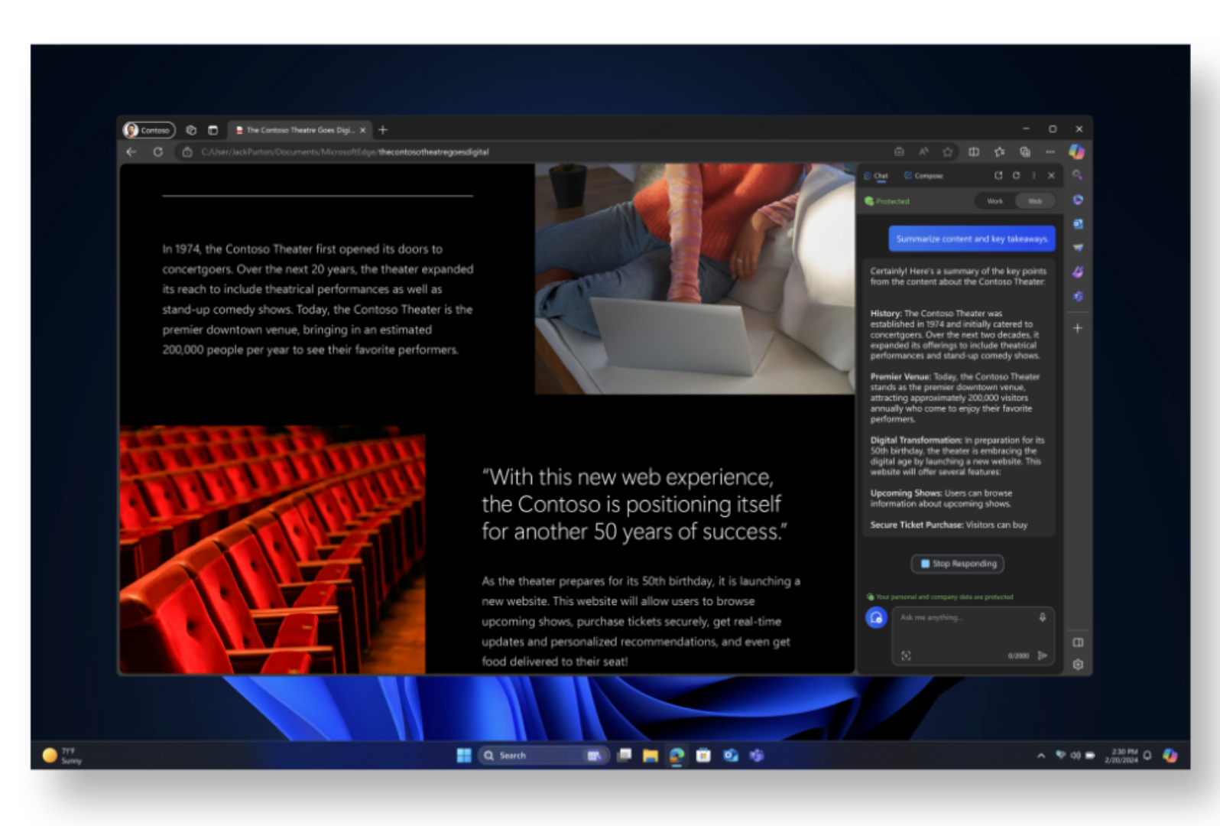Viewport: 1220px width, 826px height.
Task: Click the New topic round blue button
Action: tap(876, 617)
